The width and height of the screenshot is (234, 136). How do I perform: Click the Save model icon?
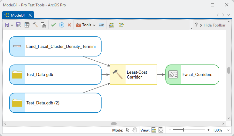click(x=7, y=25)
